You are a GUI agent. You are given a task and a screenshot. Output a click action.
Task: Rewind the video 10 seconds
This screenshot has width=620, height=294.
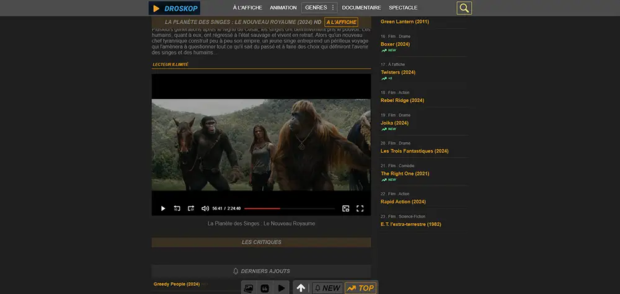click(177, 208)
